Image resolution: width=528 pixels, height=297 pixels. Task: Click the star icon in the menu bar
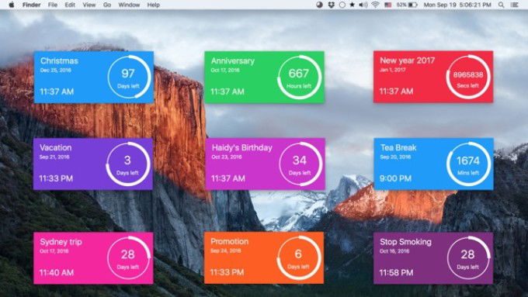coord(353,5)
